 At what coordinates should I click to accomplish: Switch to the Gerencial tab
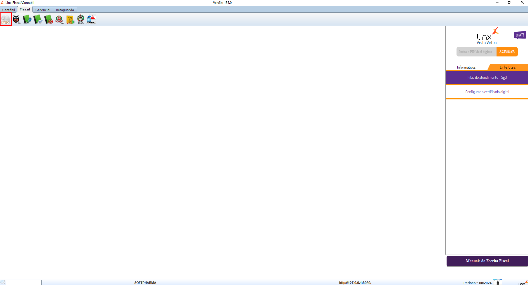point(43,10)
